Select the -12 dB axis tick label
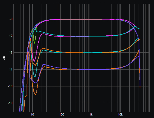154x118 pixels. point(10,53)
